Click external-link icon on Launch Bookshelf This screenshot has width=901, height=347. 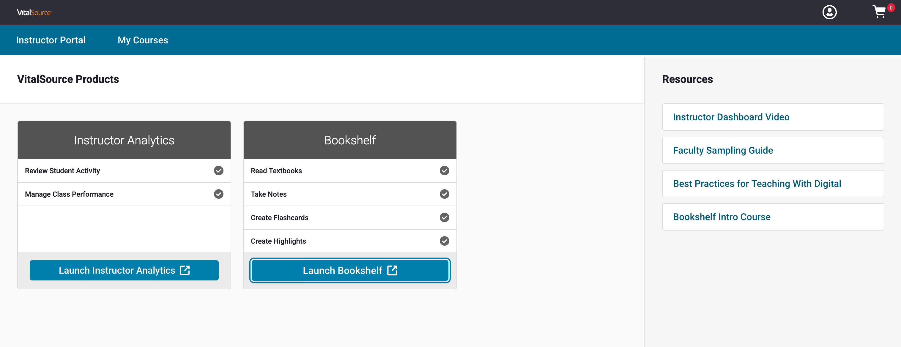point(392,270)
